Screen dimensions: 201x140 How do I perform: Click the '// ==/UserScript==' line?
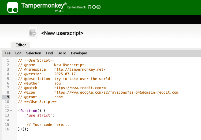(37, 102)
